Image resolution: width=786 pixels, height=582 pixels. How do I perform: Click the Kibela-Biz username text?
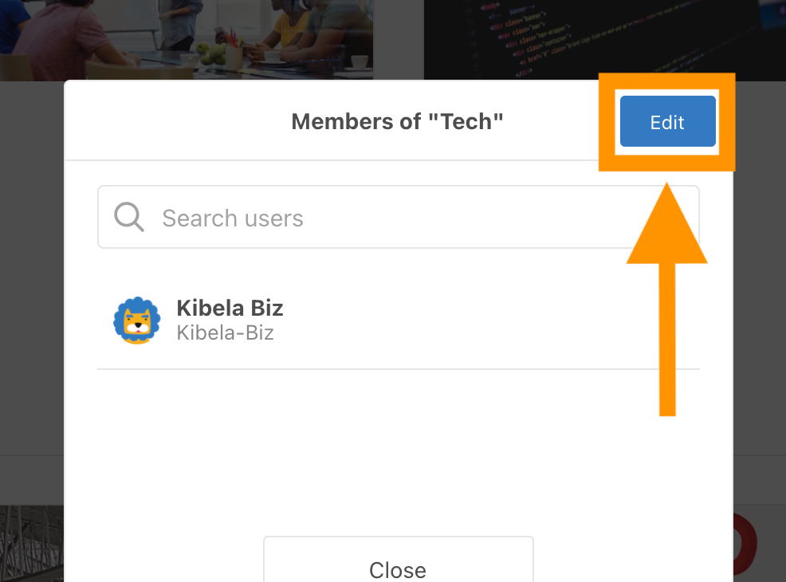pyautogui.click(x=225, y=332)
